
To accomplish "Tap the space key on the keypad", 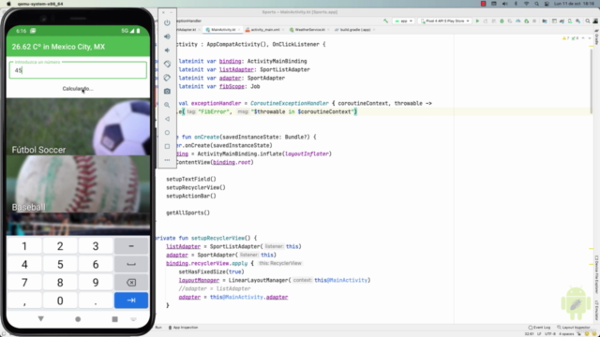I will (x=131, y=264).
